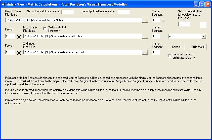
Task: Click the equals sign next to output segment
Action: [x=164, y=21]
